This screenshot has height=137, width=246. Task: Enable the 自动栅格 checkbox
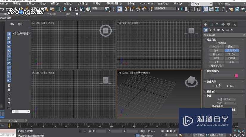[x=216, y=43]
